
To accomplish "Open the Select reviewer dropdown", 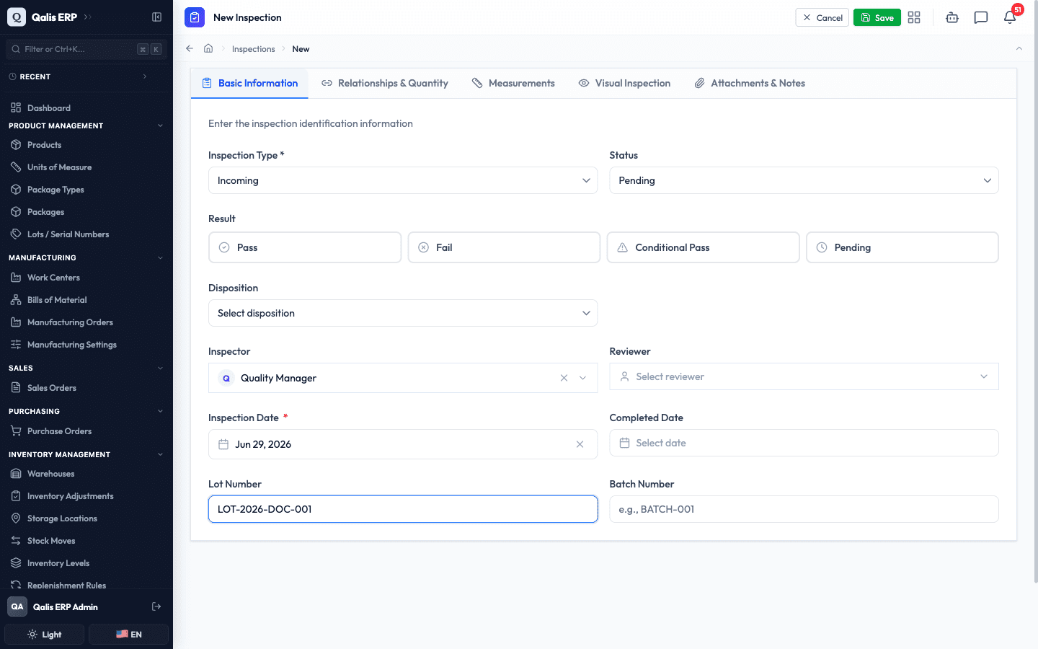I will (804, 376).
